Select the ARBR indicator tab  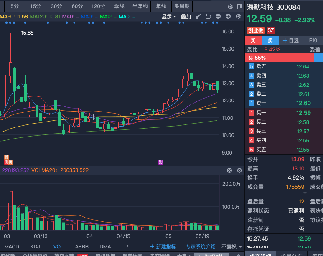[82, 246]
